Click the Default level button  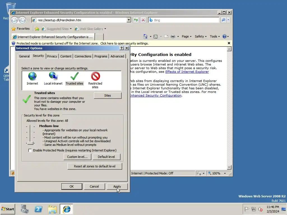click(106, 157)
